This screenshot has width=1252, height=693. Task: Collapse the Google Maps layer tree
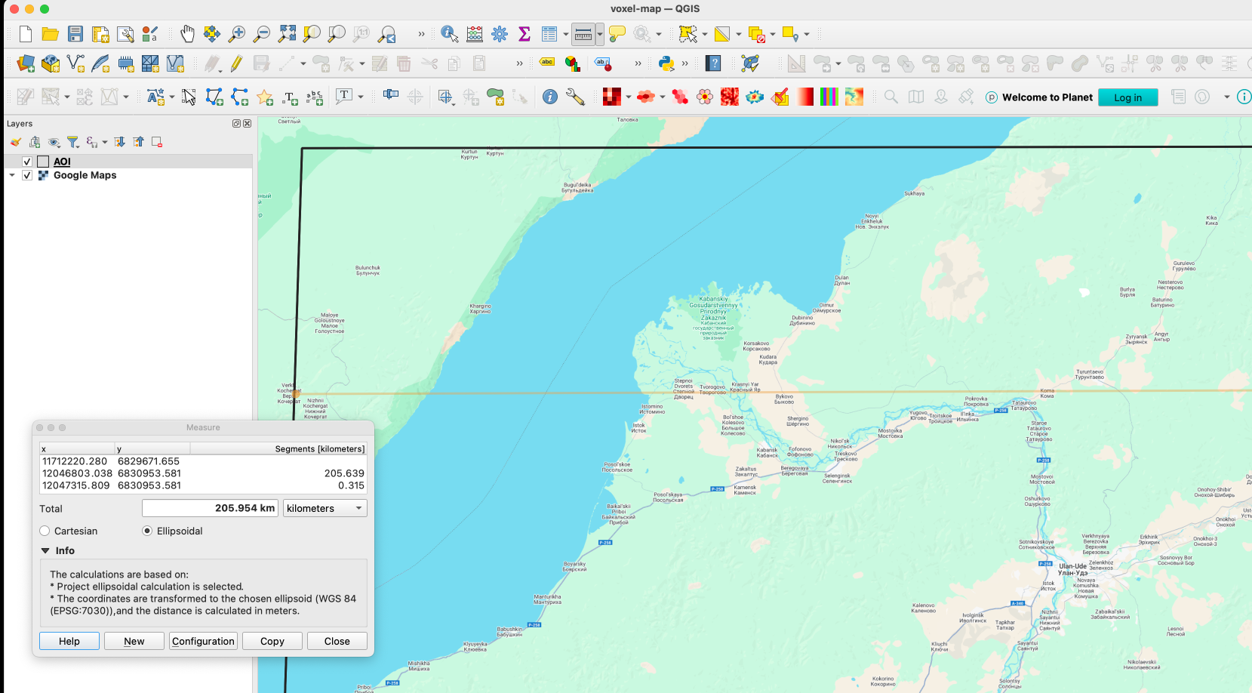point(12,175)
